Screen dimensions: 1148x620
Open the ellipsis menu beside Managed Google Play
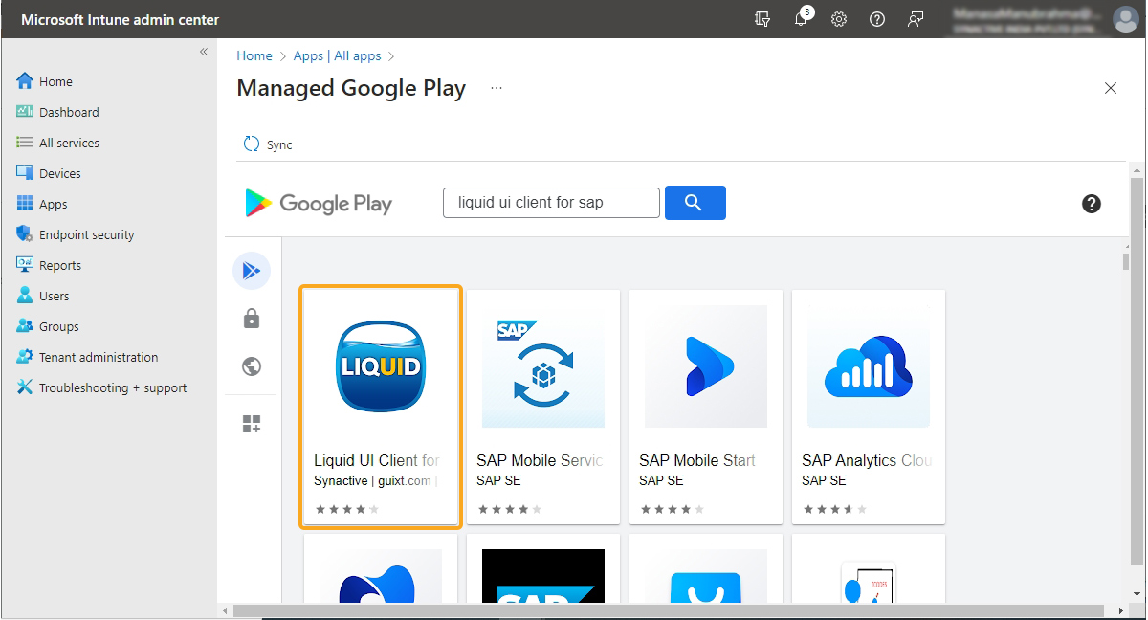497,88
